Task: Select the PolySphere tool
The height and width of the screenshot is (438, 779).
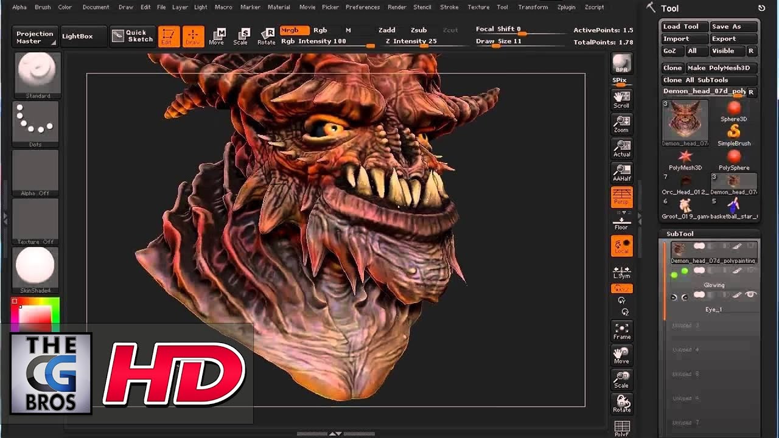Action: [734, 161]
